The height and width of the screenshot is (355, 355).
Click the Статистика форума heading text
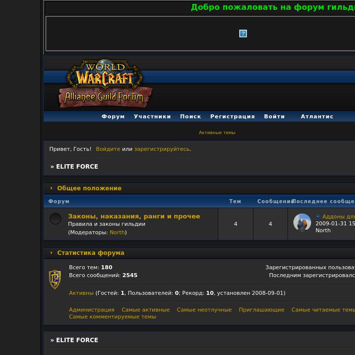(x=91, y=252)
